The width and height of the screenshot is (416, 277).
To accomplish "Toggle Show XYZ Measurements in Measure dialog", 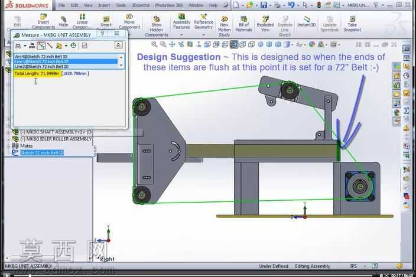I will pos(41,45).
